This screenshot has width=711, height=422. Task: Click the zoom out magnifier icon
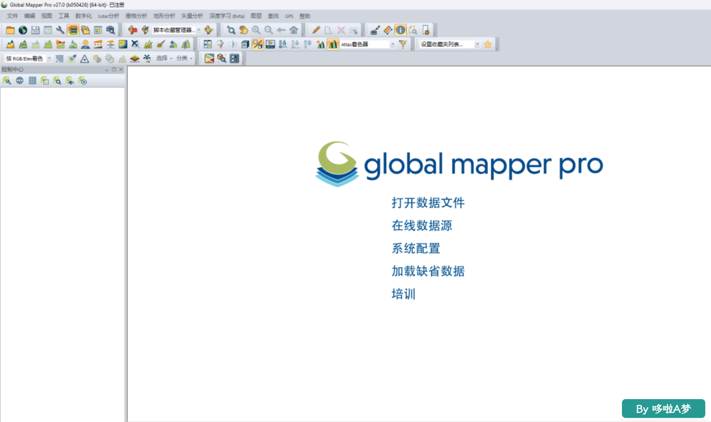point(269,30)
